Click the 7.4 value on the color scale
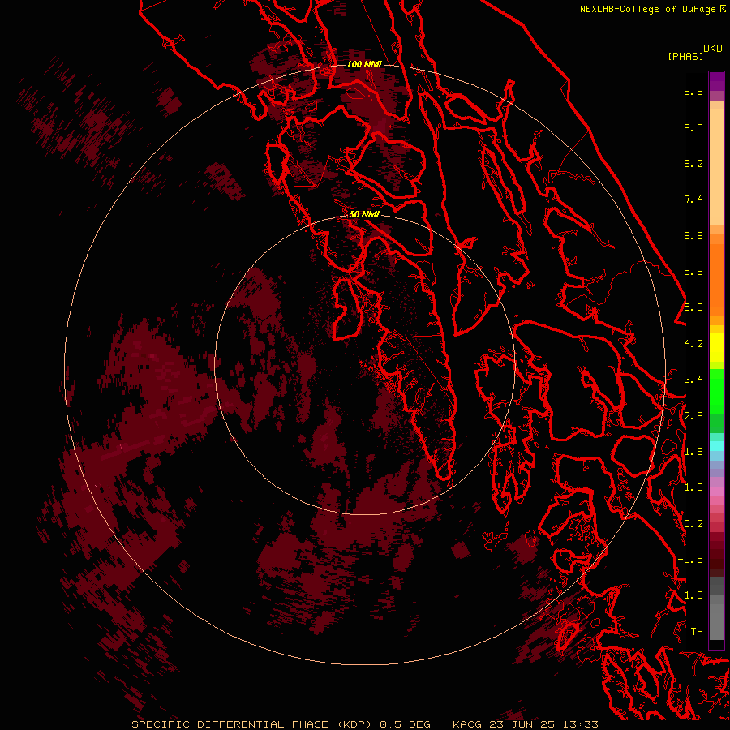The width and height of the screenshot is (730, 730). coord(693,200)
